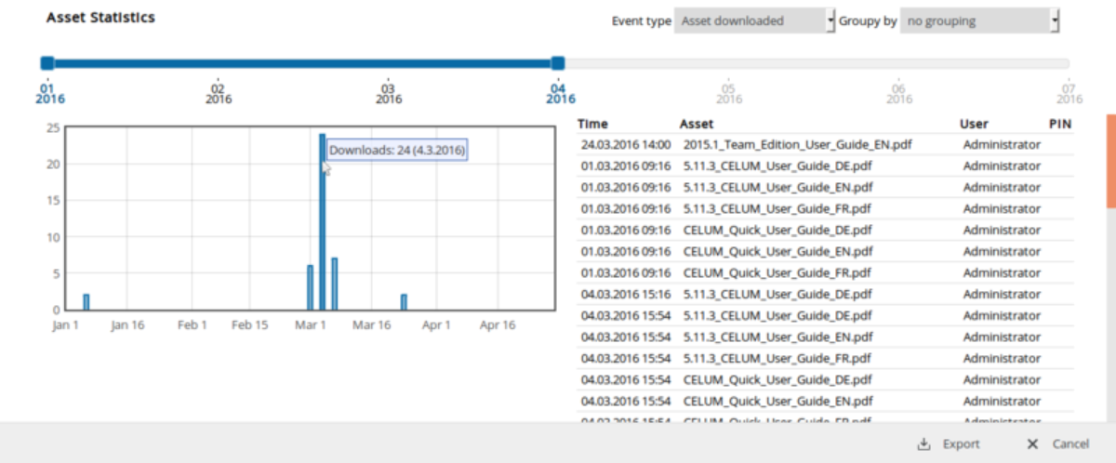Click the 05 2016 timeline marker
1116x463 pixels.
click(729, 92)
